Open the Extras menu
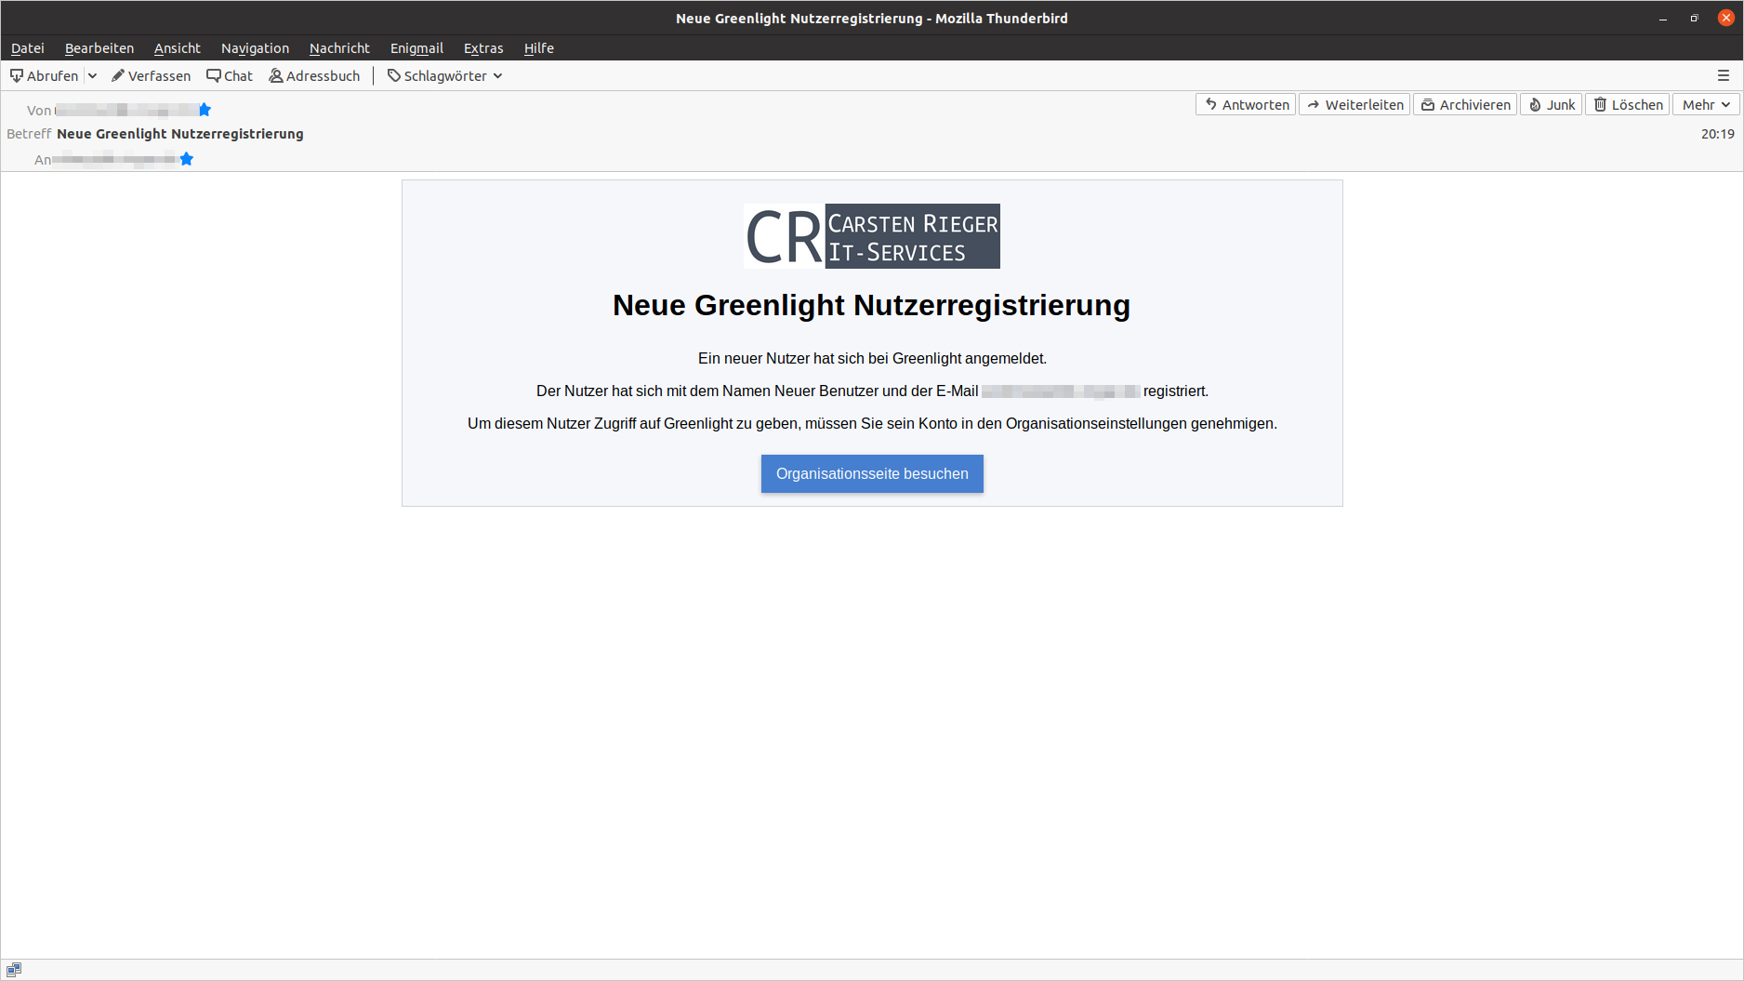 (x=483, y=48)
